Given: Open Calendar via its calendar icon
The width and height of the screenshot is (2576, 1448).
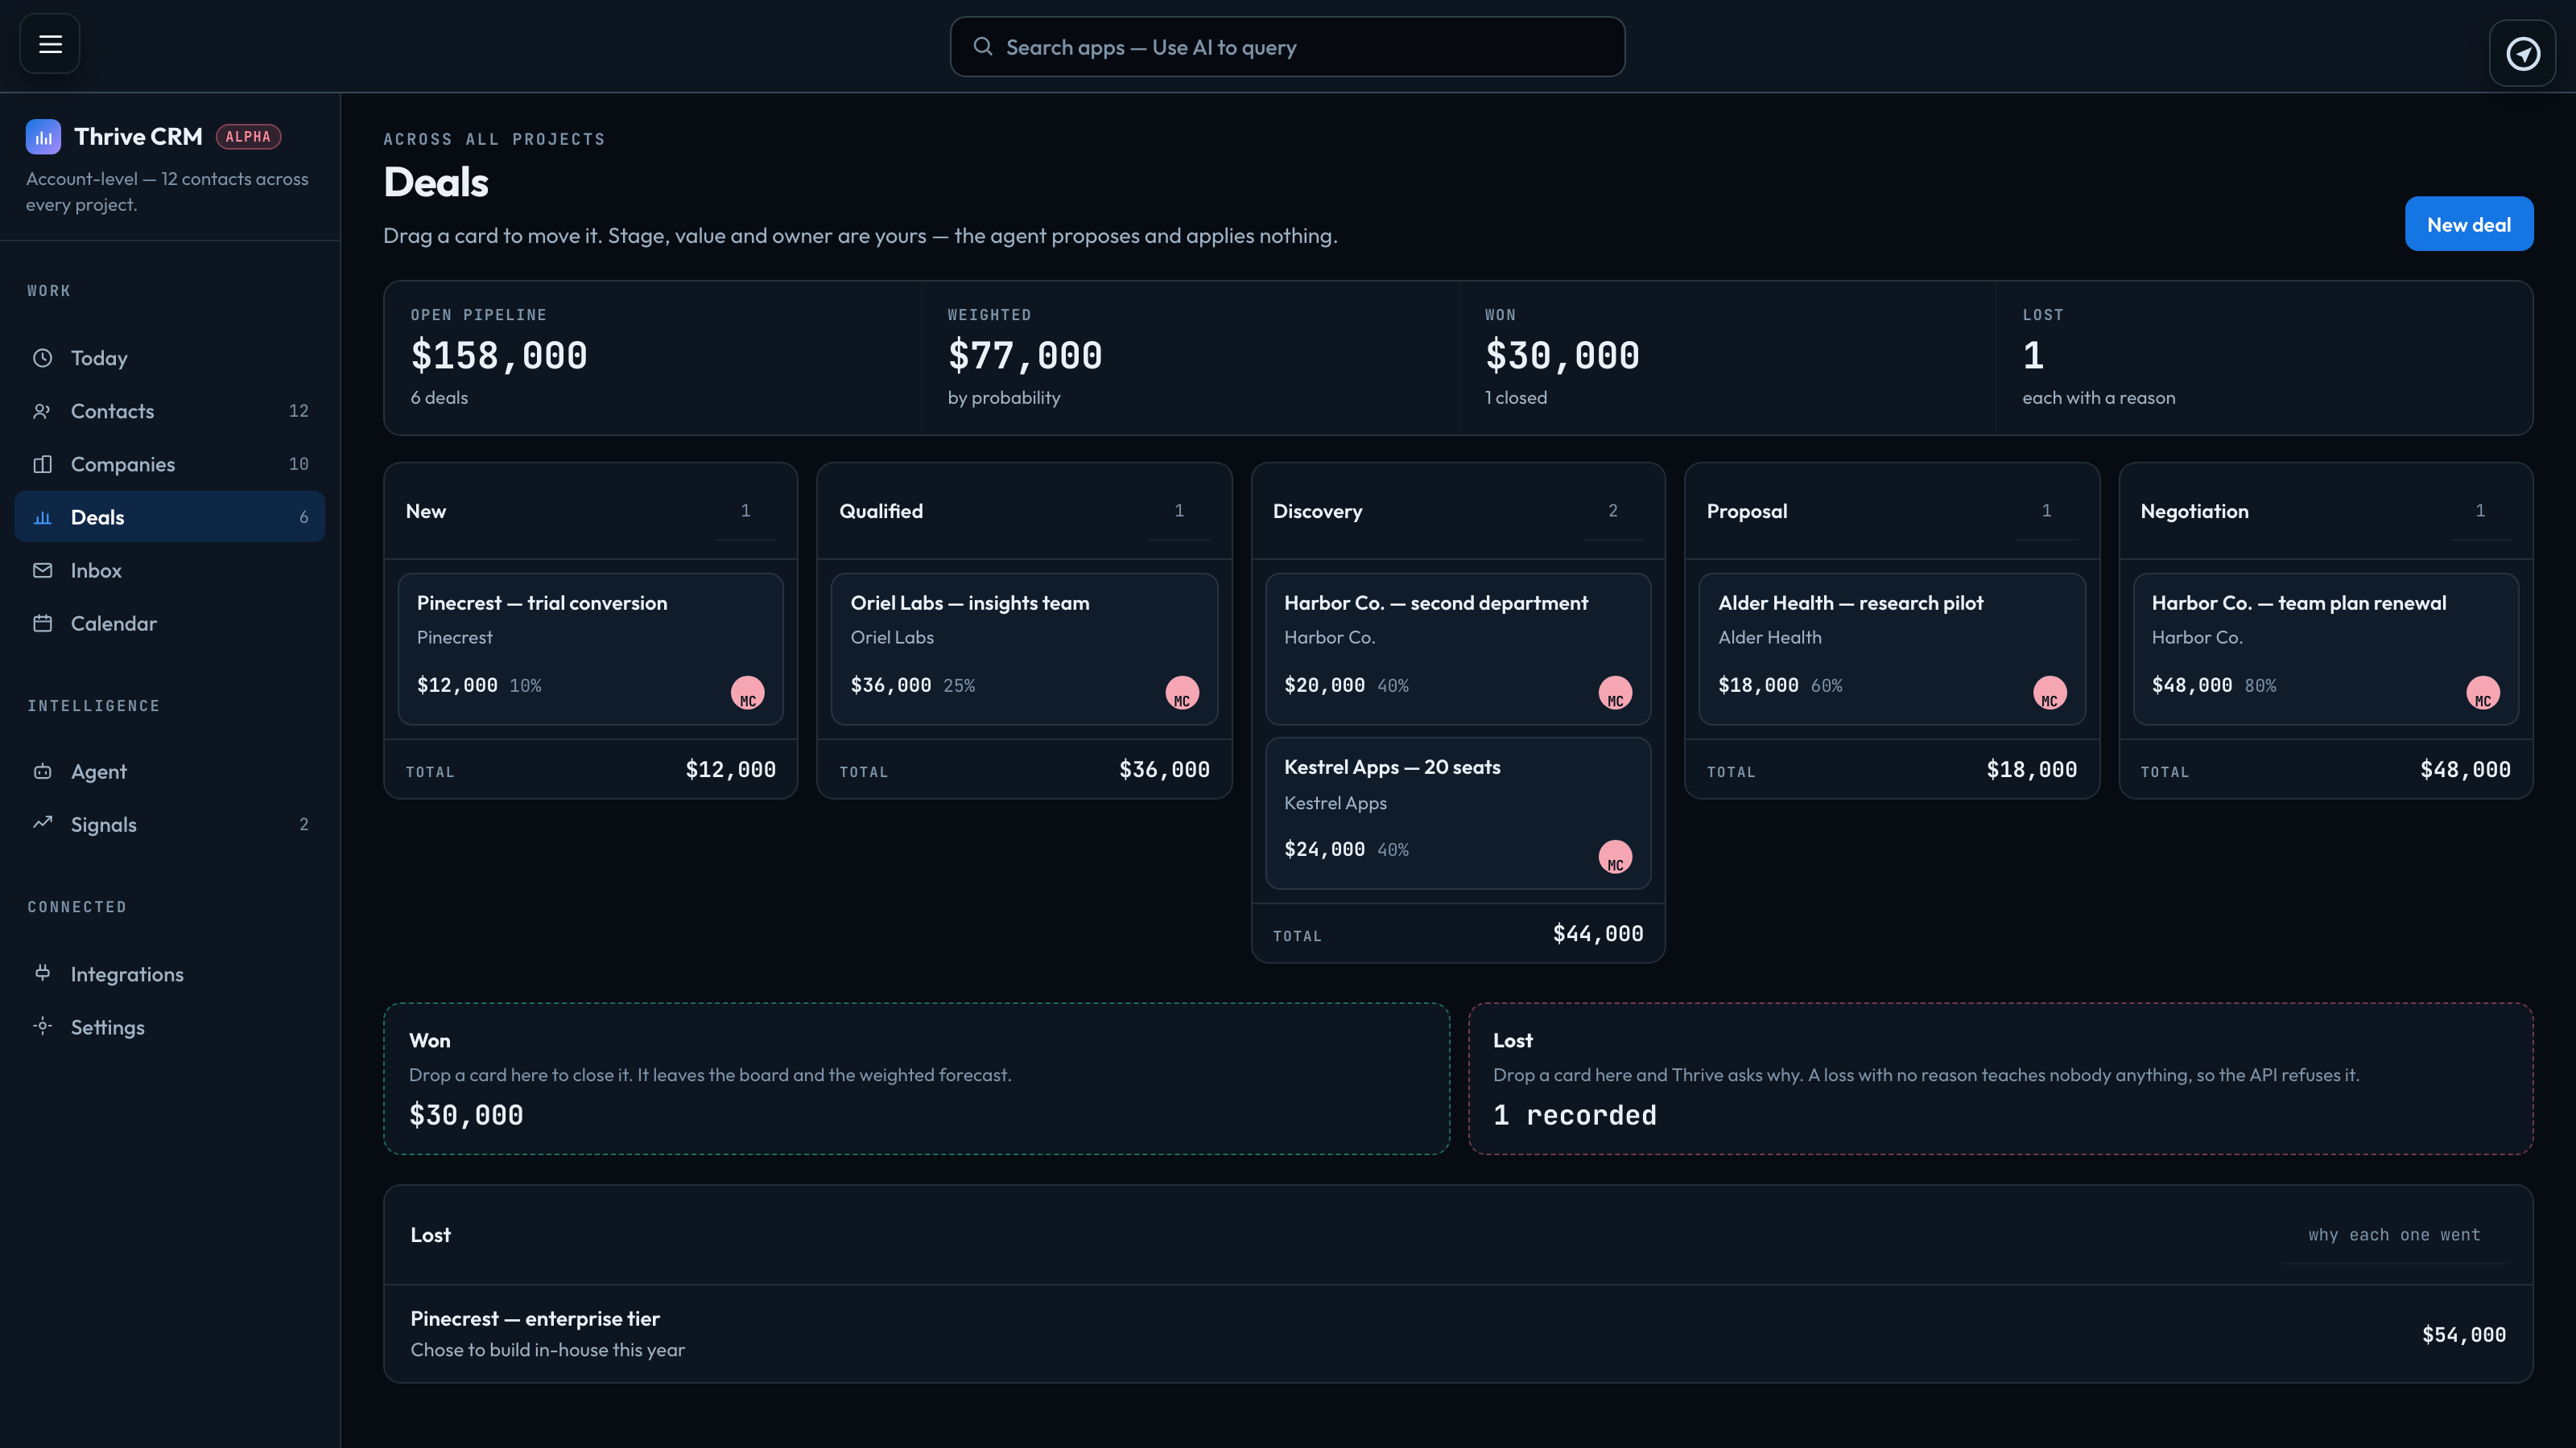Looking at the screenshot, I should 42,623.
